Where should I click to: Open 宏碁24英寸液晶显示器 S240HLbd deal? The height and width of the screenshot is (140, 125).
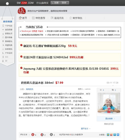[x=45, y=57]
